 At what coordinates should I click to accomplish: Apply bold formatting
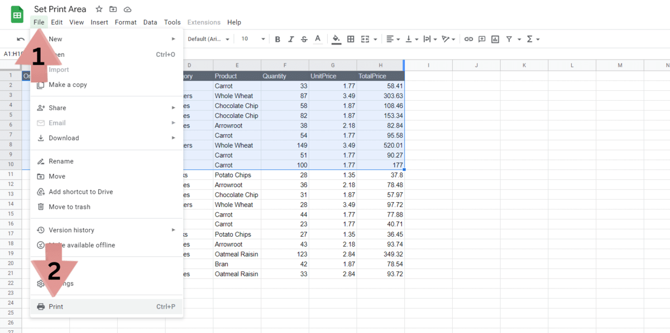tap(277, 39)
